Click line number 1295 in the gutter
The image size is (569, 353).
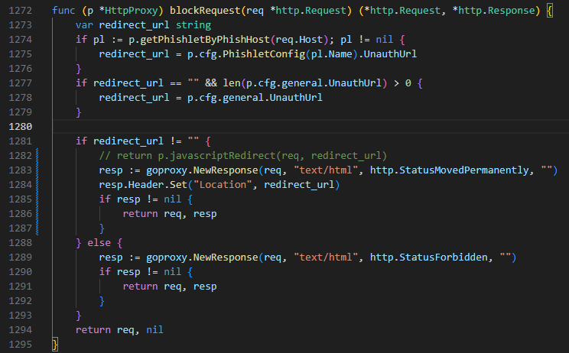(21, 345)
